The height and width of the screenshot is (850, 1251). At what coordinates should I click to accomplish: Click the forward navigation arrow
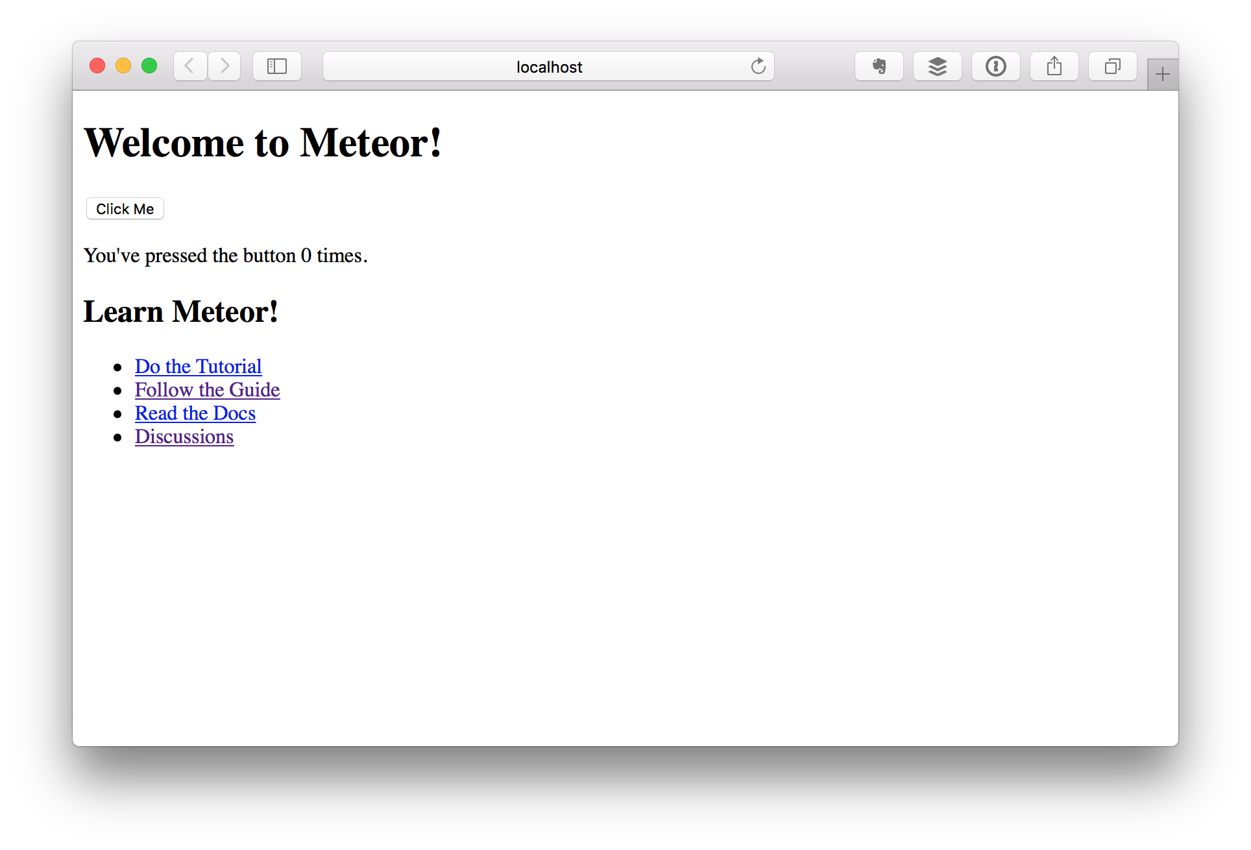[225, 66]
